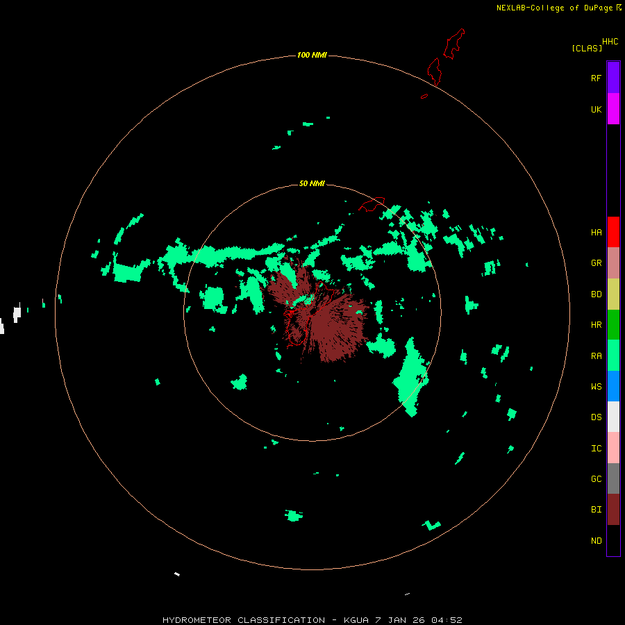The width and height of the screenshot is (625, 625).
Task: Select the GR hail/graupel color swatch
Action: [x=613, y=263]
